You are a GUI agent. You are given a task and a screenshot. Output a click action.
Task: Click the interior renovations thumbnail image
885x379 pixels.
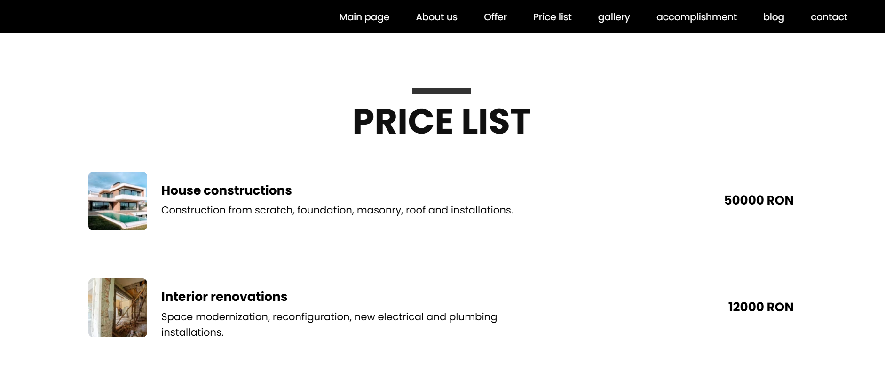(x=118, y=307)
